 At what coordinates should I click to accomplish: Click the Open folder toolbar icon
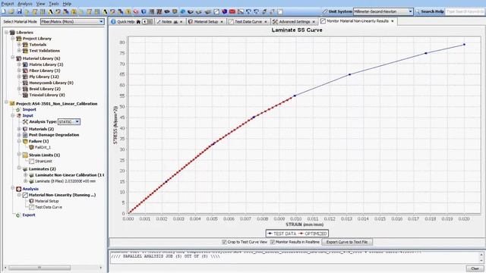11,11
